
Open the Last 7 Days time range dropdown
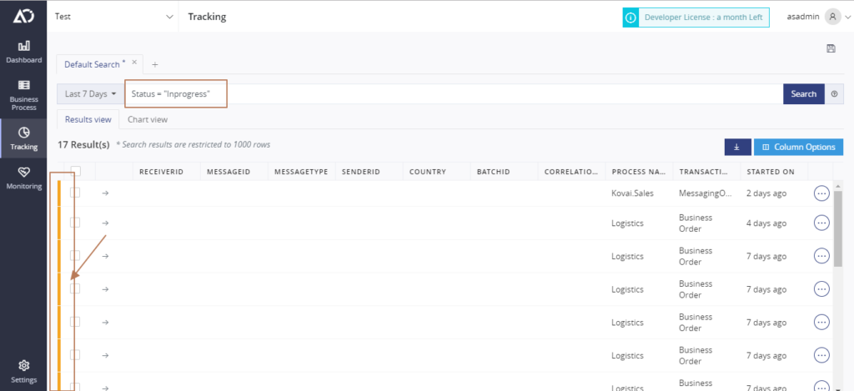(x=90, y=94)
